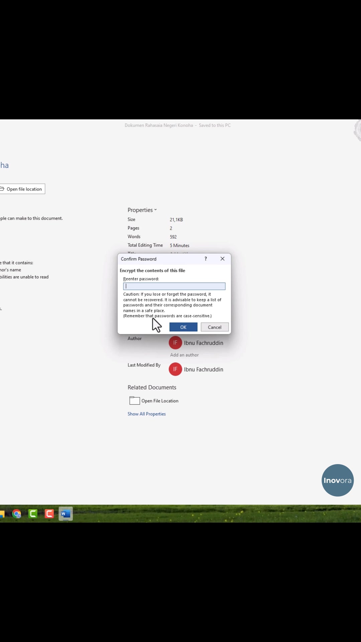Expand the Properties dropdown
The height and width of the screenshot is (642, 361).
tap(142, 210)
